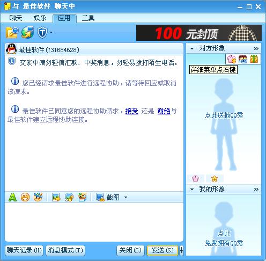
Task: Open send options arrow beside 发送
Action: (181, 250)
